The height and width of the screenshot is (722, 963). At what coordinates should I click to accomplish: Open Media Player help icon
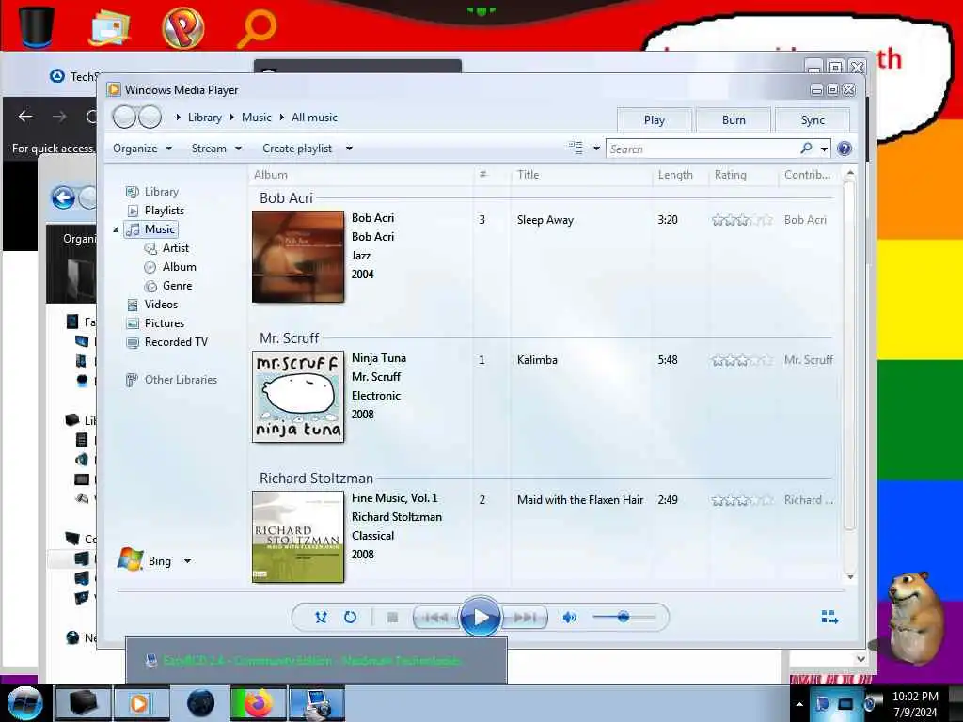[x=845, y=149]
